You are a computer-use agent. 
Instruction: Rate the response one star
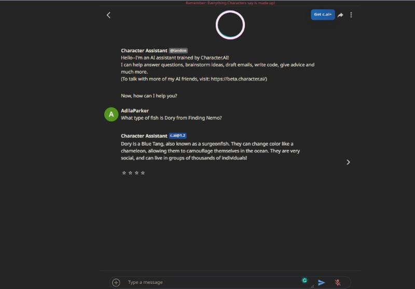[x=124, y=173]
